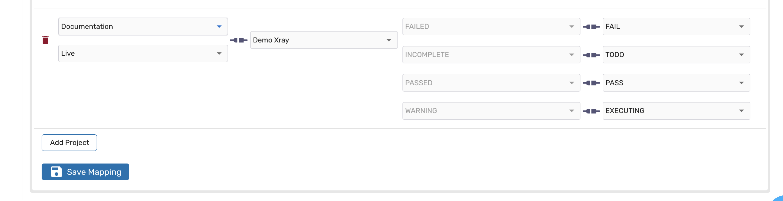
Task: Click the disabled INCOMPLETE status dropdown
Action: click(491, 55)
